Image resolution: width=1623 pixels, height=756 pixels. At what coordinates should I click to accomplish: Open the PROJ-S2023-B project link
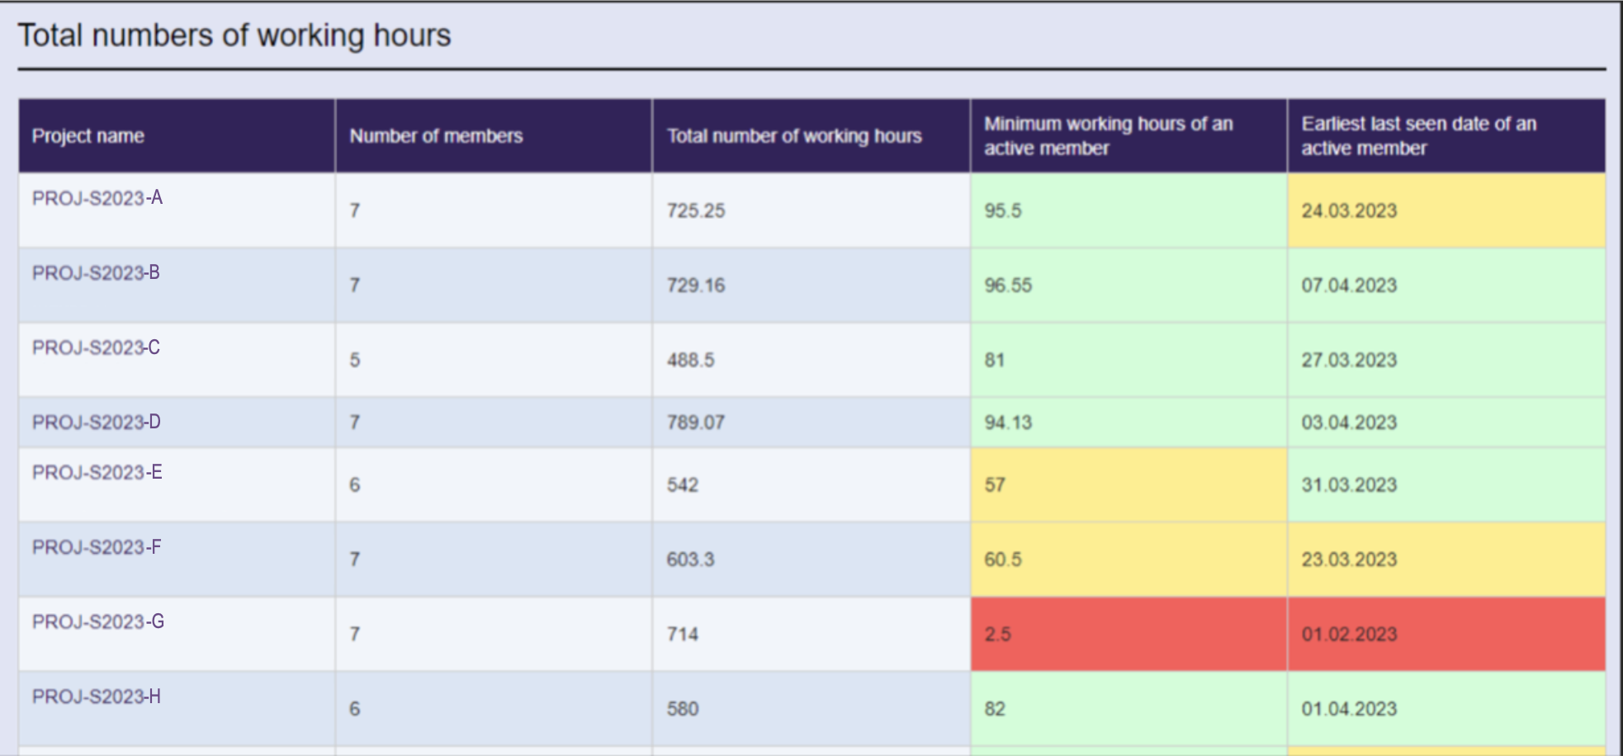96,273
